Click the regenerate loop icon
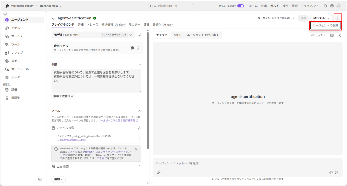Viewport: 347px width, 186px height. coord(331,172)
